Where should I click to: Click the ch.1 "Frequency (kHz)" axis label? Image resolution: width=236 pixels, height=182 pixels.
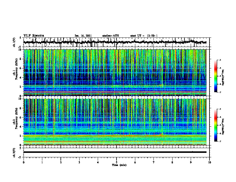pos(16,69)
